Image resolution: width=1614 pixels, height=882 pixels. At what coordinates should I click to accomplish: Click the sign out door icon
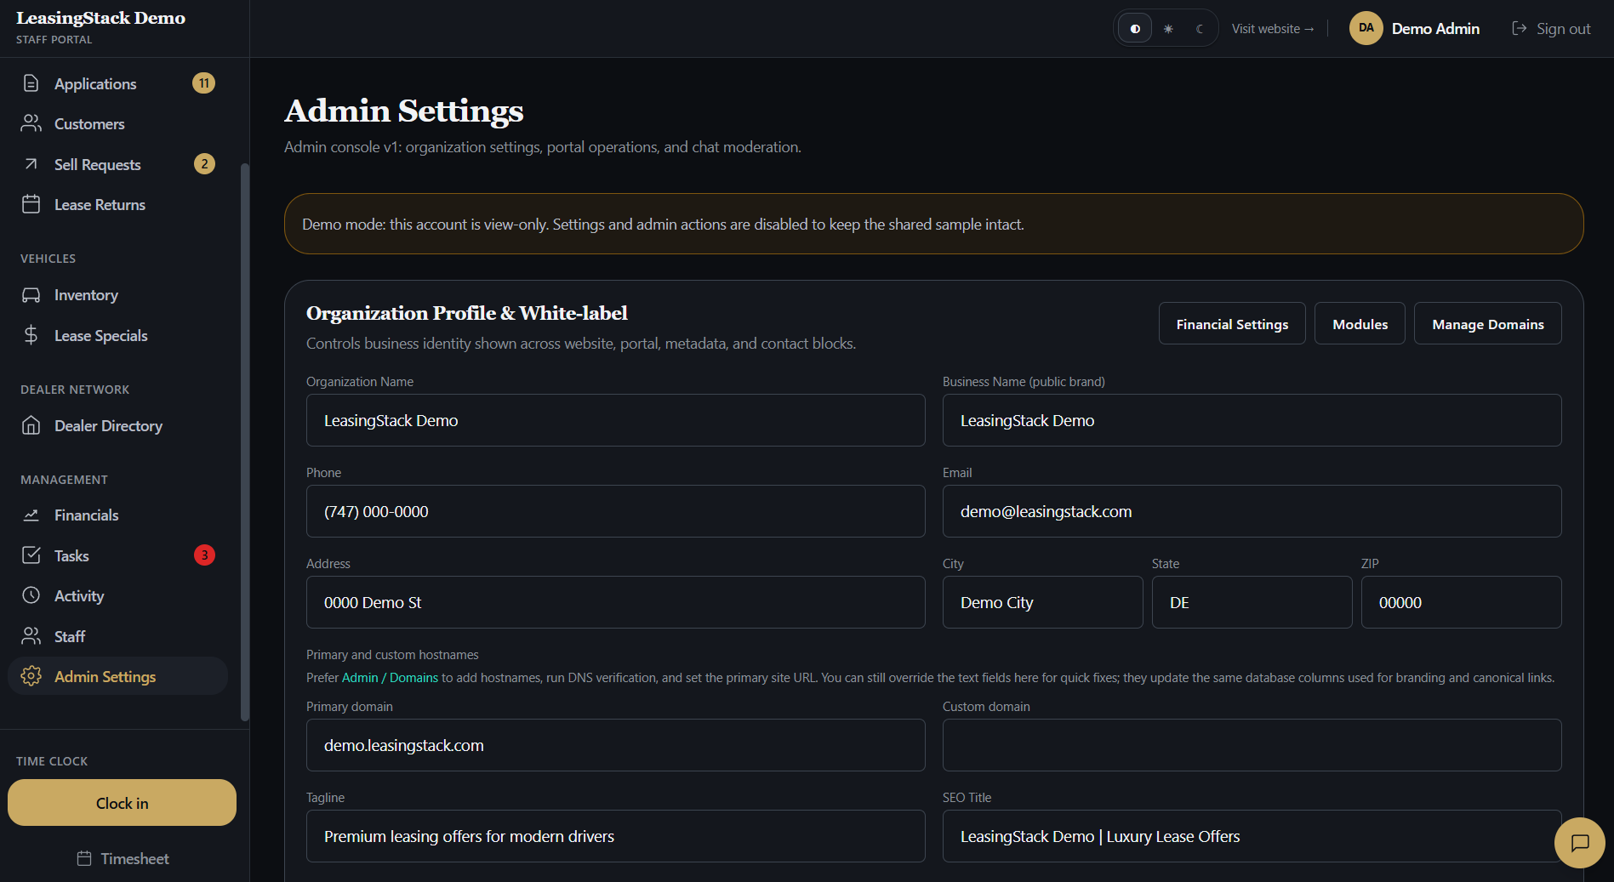(x=1520, y=28)
